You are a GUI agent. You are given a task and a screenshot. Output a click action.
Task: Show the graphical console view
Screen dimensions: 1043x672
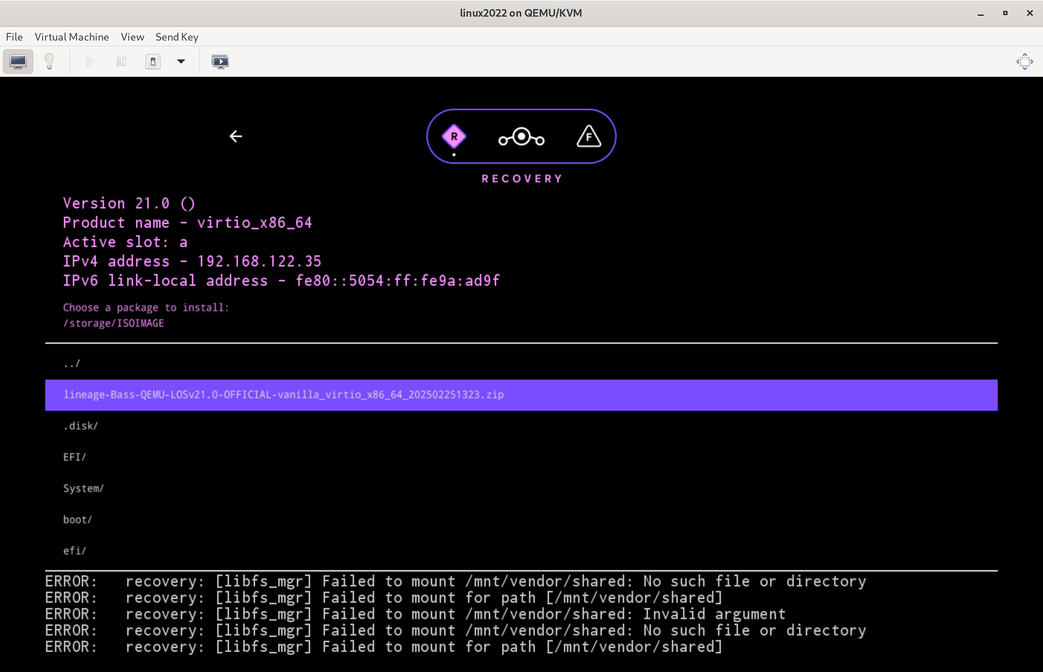(x=18, y=62)
